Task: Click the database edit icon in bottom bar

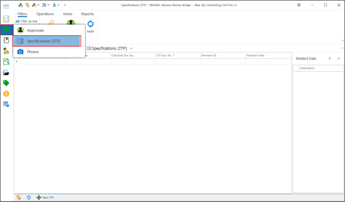Action: (x=19, y=197)
